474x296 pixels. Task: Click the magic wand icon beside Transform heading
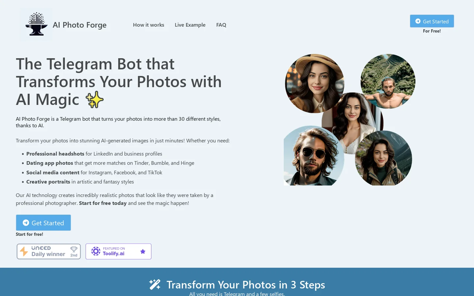click(x=155, y=284)
